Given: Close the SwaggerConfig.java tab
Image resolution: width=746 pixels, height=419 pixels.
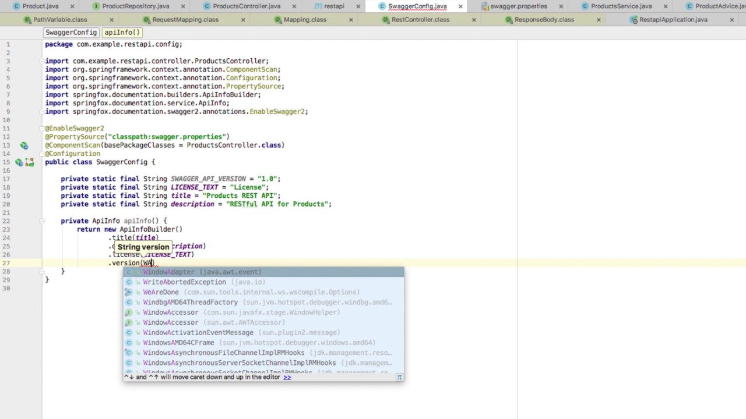Looking at the screenshot, I should 460,6.
